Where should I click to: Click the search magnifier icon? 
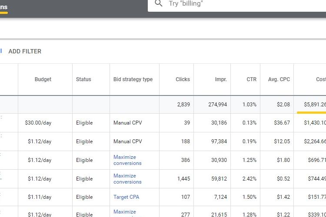click(158, 3)
